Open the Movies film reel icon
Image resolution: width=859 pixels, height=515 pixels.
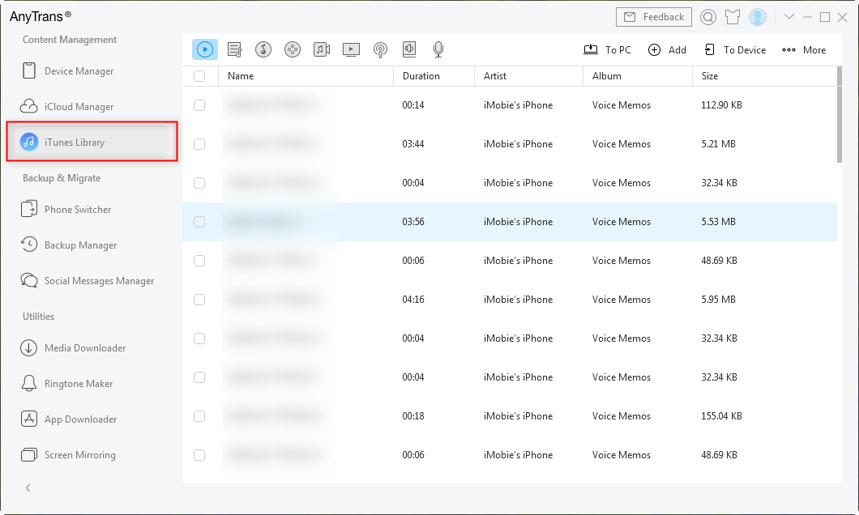pos(293,50)
